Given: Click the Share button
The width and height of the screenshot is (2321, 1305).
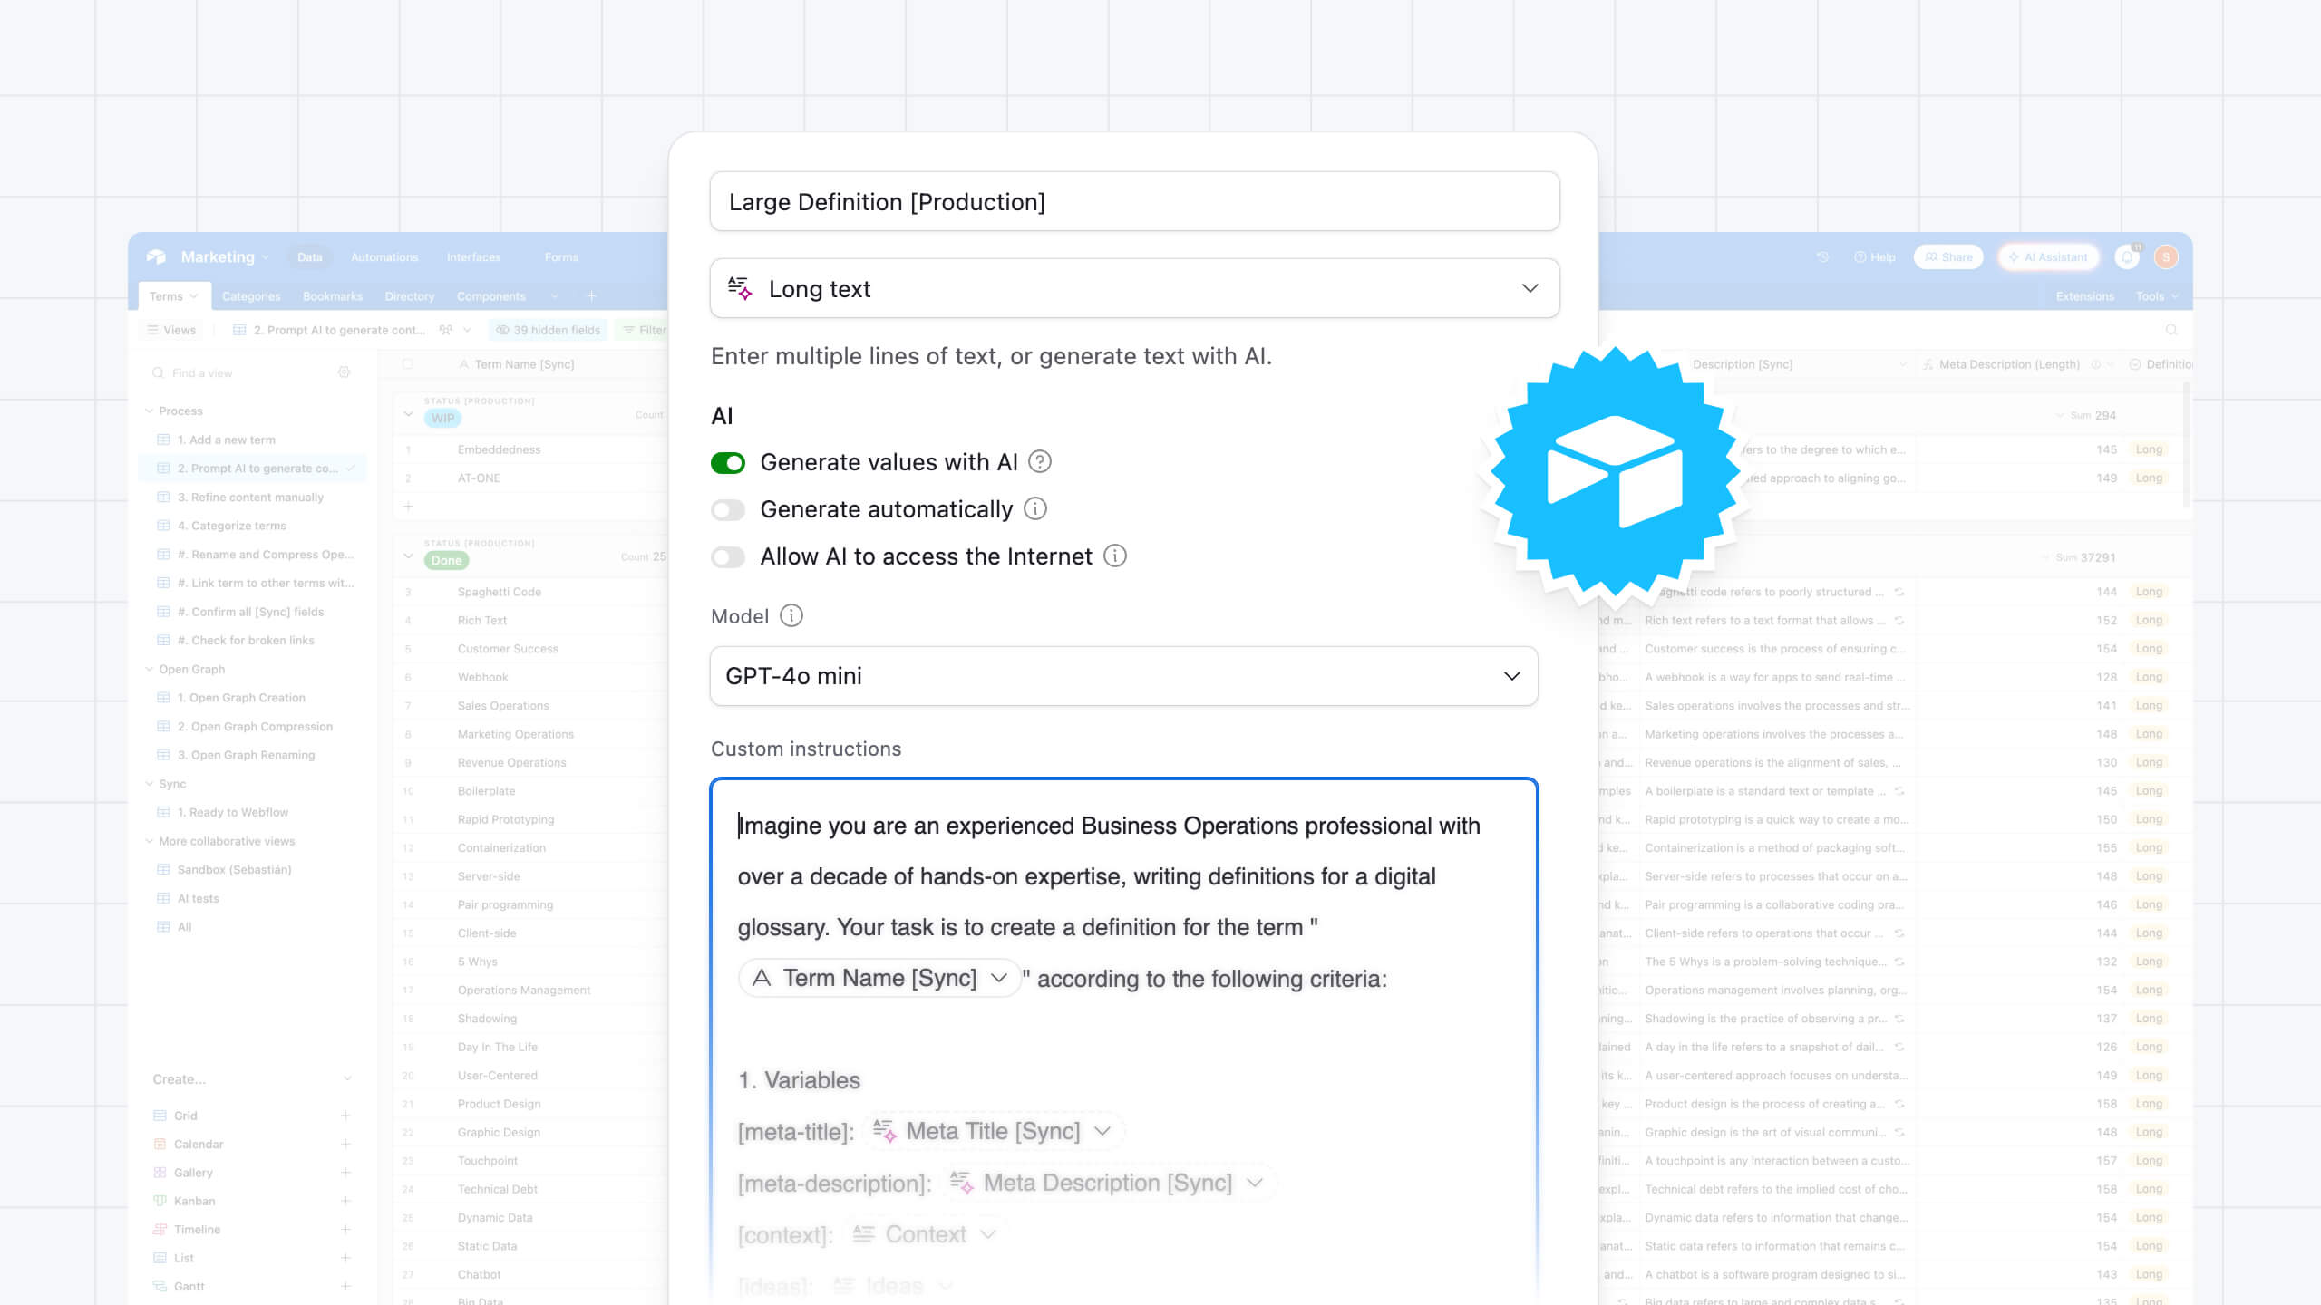Looking at the screenshot, I should [1948, 257].
